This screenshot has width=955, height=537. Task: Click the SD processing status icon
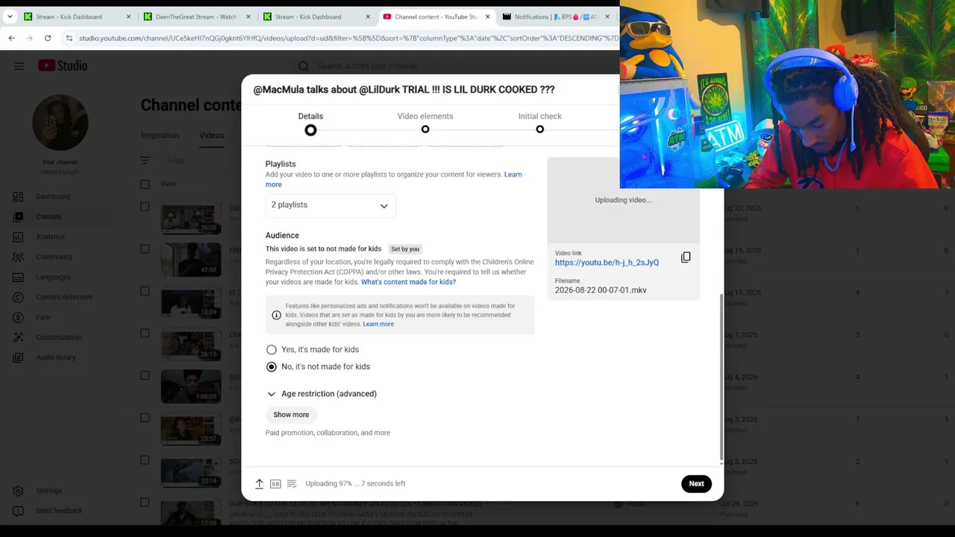click(x=275, y=484)
